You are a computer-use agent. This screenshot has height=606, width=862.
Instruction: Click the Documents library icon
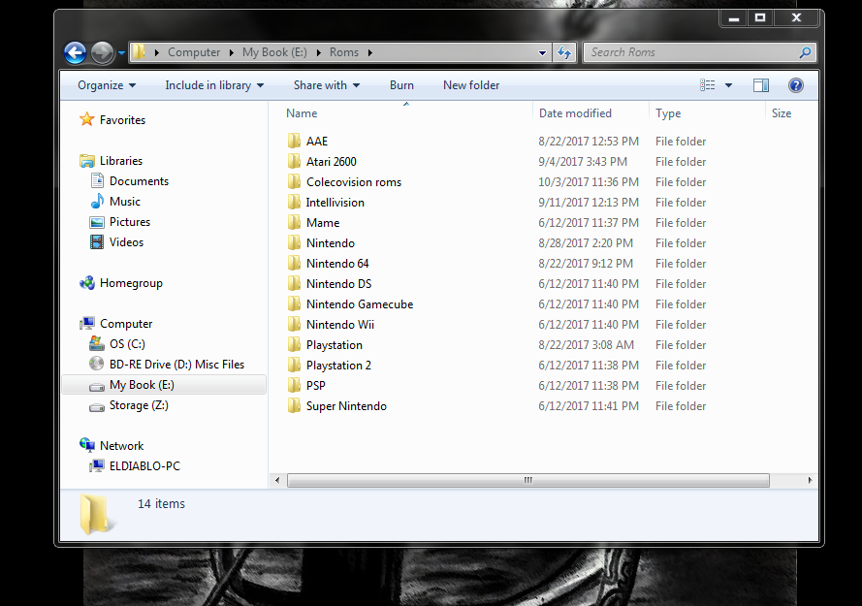tap(97, 181)
